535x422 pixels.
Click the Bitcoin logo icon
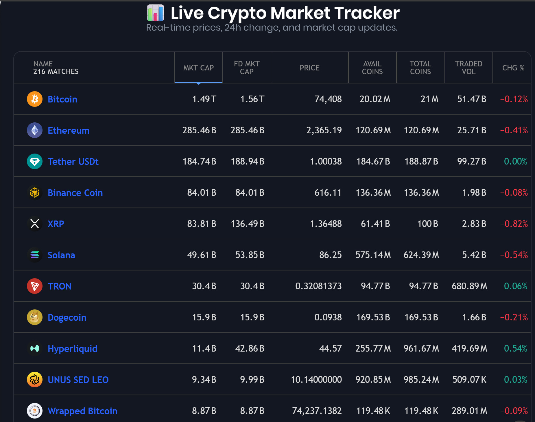pyautogui.click(x=34, y=99)
